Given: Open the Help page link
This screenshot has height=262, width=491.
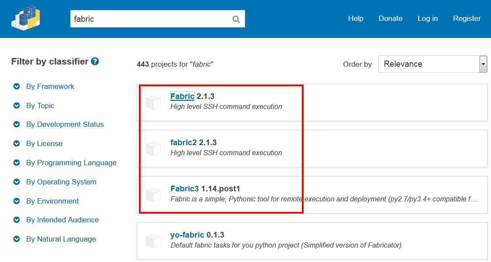Looking at the screenshot, I should 356,18.
